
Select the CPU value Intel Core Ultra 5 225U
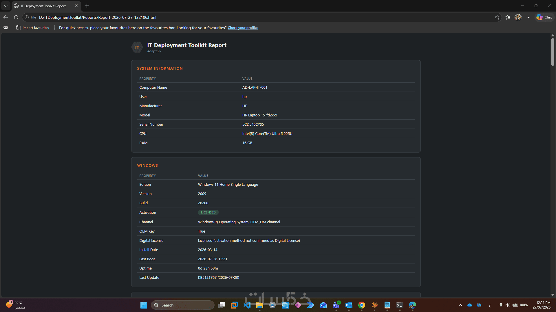click(x=267, y=133)
